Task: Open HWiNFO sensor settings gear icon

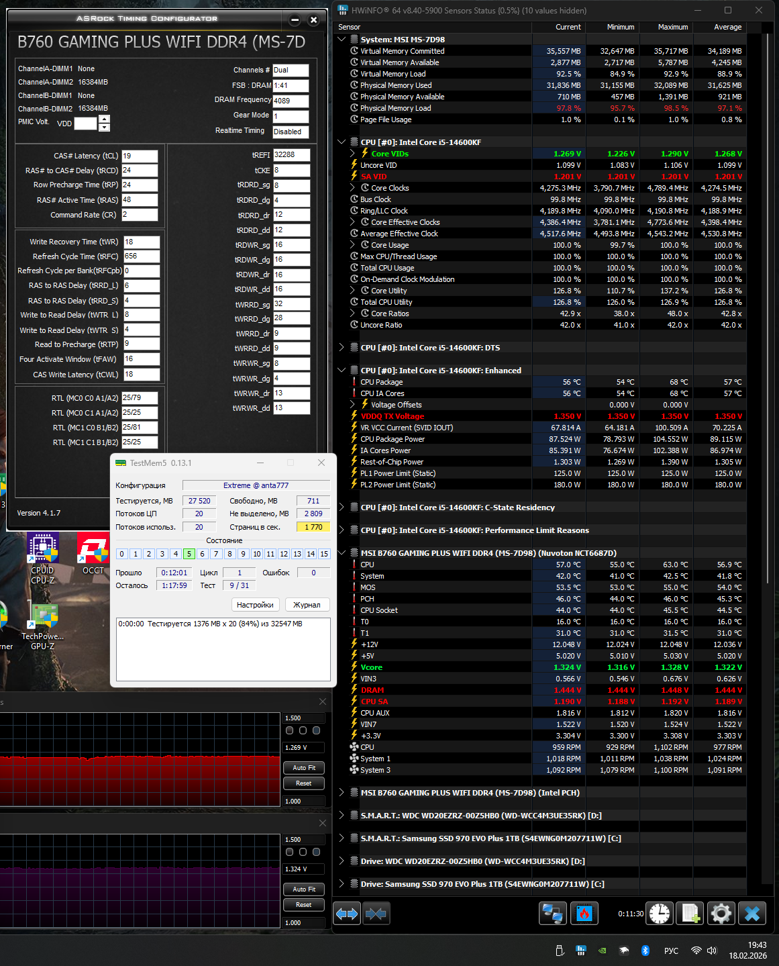Action: (721, 914)
